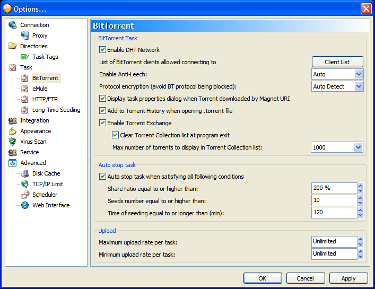Open the Client List button
Viewport: 375px width, 289px height.
(x=337, y=62)
